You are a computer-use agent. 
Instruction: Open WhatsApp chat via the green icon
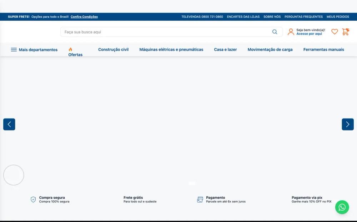[x=342, y=207]
